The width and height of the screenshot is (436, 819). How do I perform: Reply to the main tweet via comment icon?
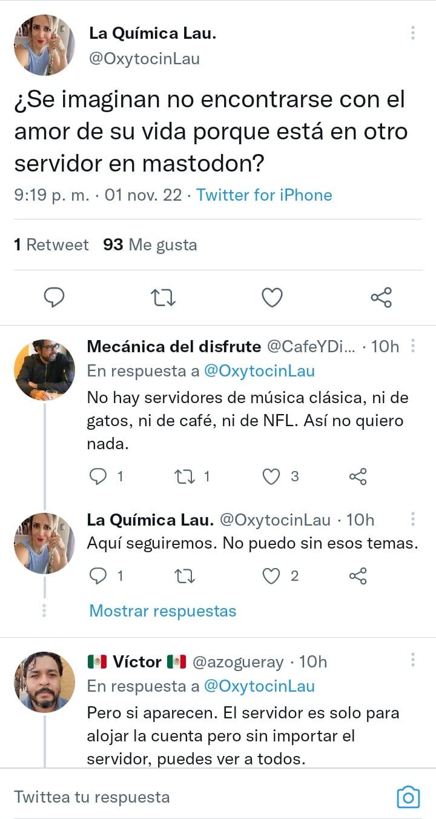point(54,297)
